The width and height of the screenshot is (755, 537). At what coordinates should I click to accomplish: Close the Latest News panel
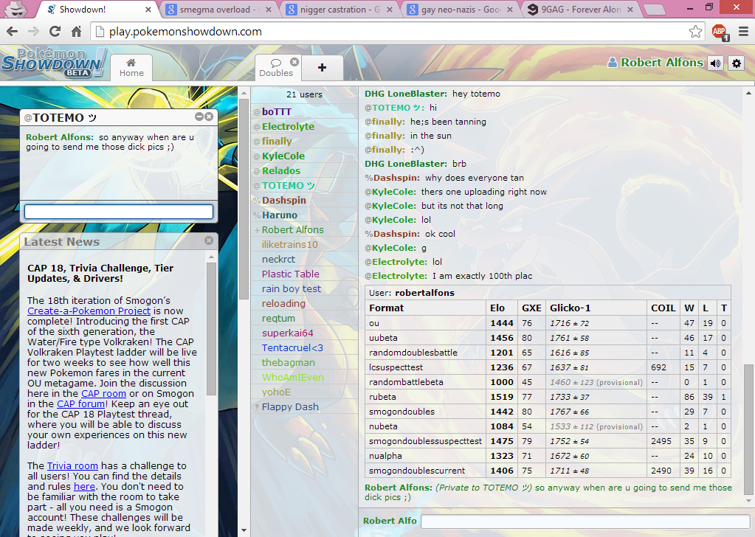point(209,240)
